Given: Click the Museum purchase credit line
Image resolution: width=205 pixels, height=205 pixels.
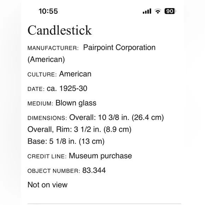Looking at the screenshot, I should pos(100,156).
